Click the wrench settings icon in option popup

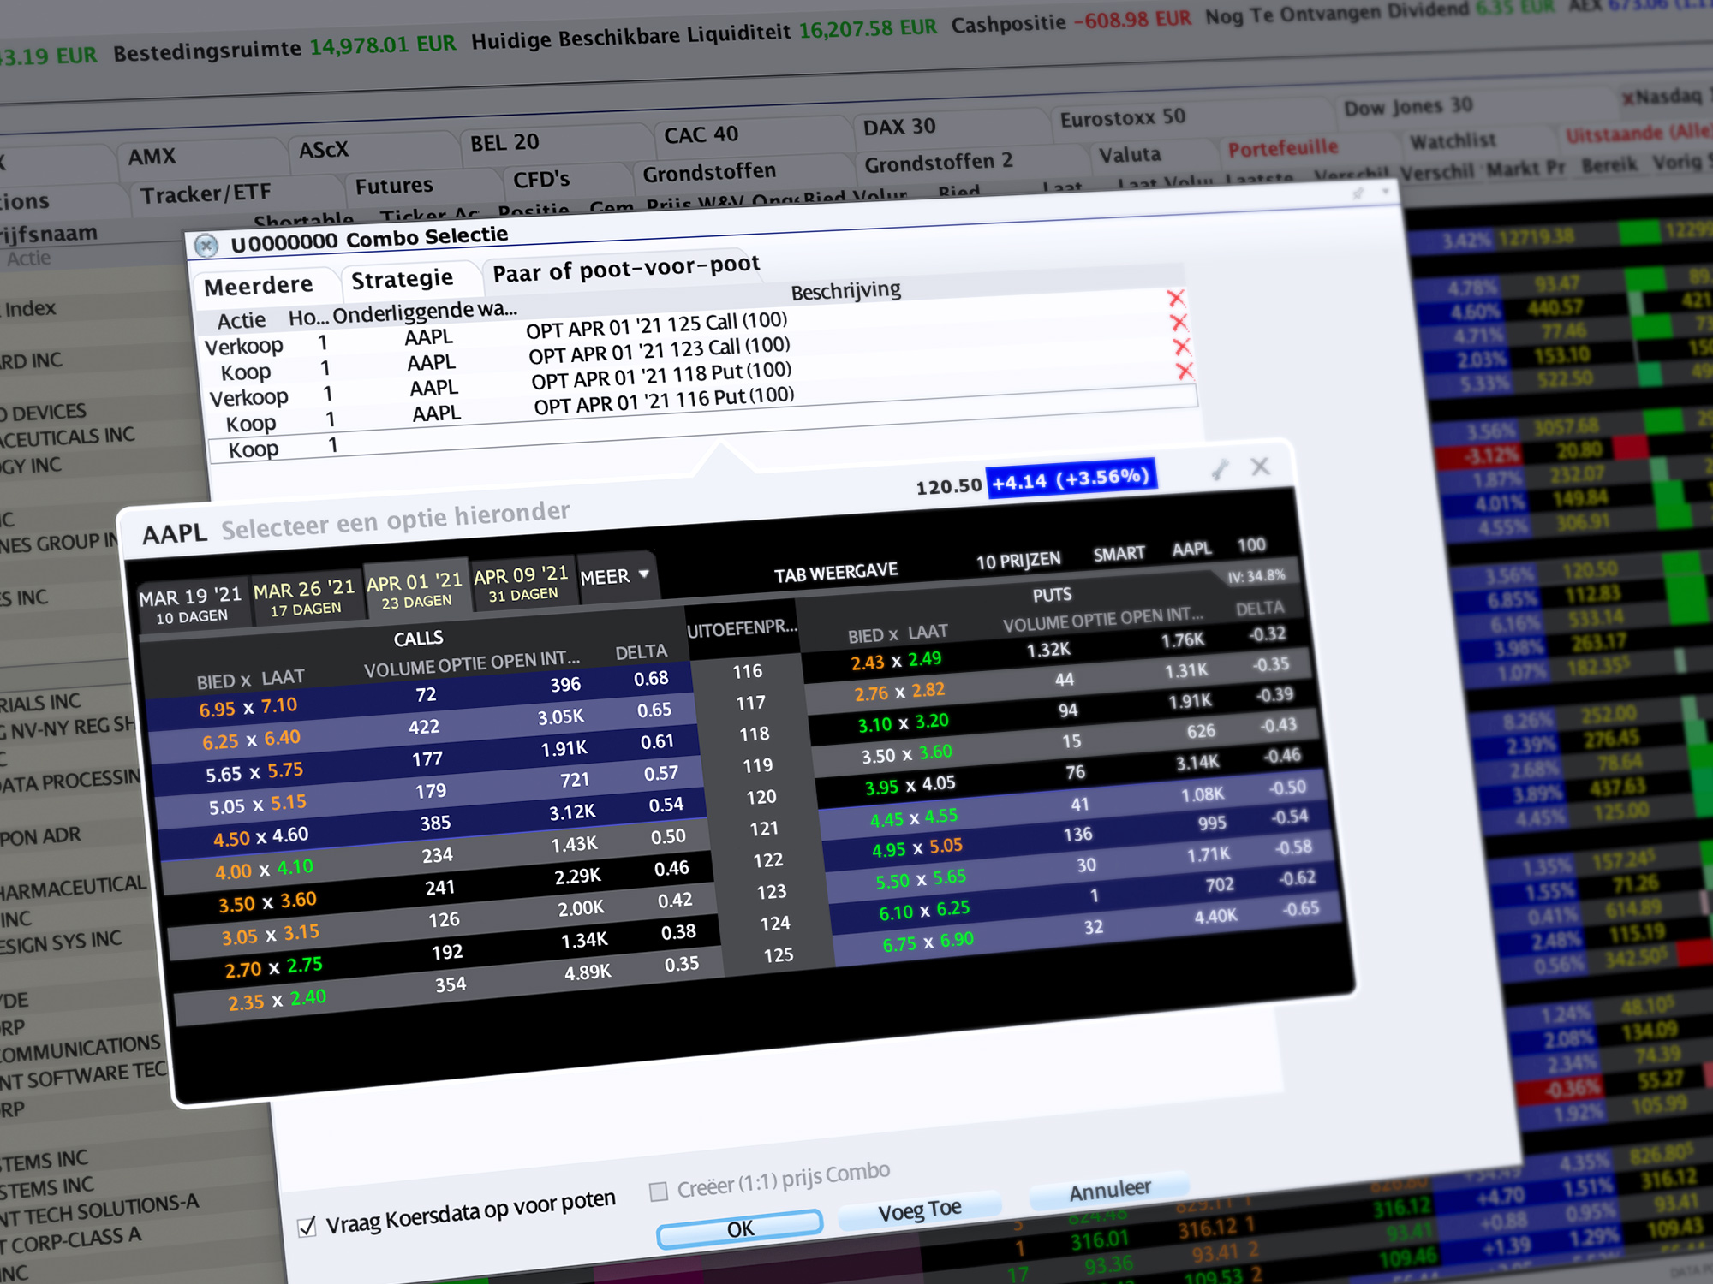click(x=1221, y=468)
